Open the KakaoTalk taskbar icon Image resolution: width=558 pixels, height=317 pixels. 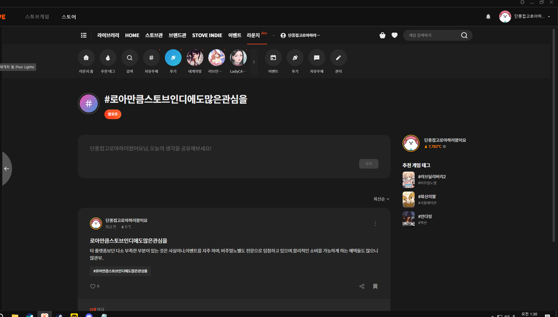click(74, 315)
